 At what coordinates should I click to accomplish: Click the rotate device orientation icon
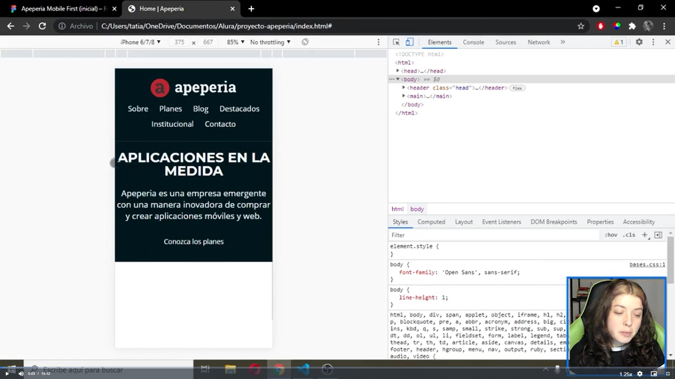pos(305,42)
